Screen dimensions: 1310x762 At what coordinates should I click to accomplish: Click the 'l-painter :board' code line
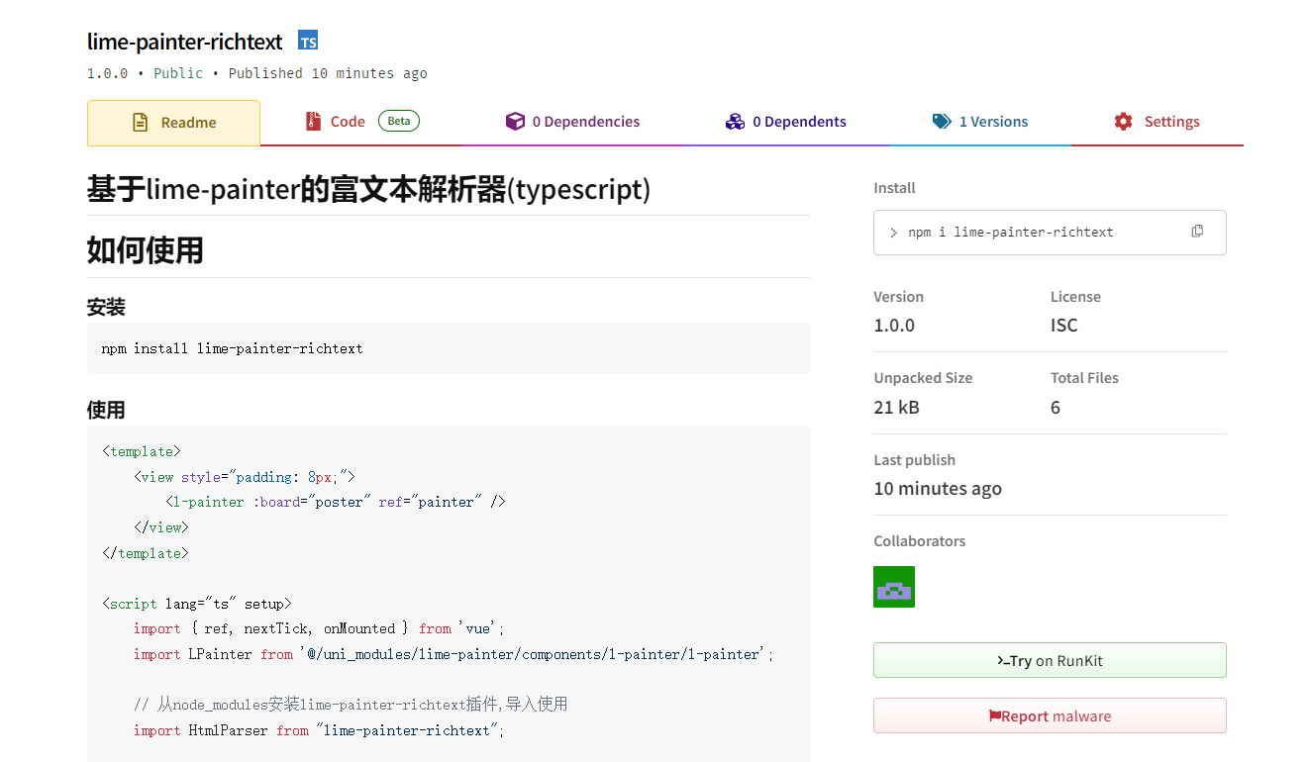coord(336,502)
